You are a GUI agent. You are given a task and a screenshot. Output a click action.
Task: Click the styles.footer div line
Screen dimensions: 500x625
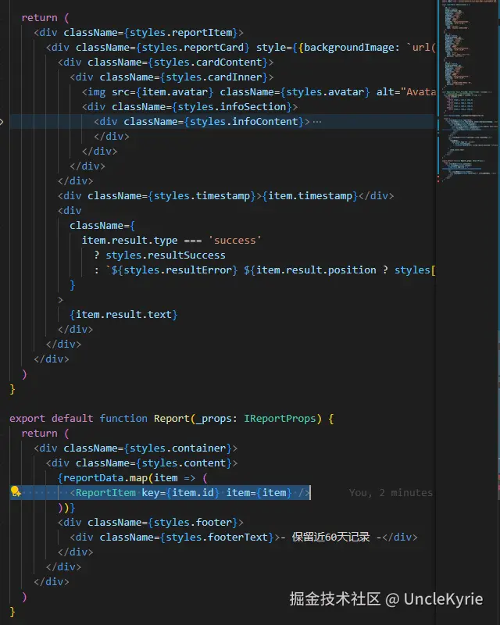pyautogui.click(x=150, y=522)
